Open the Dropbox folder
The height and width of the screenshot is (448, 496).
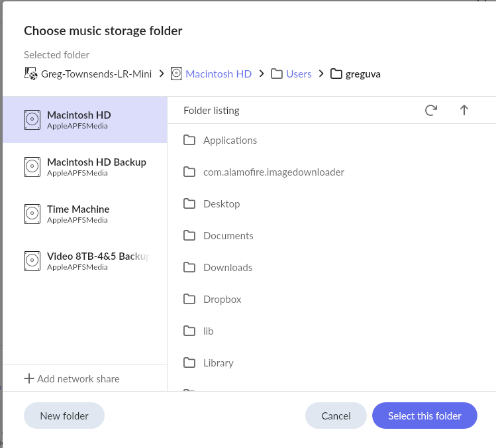click(x=222, y=299)
